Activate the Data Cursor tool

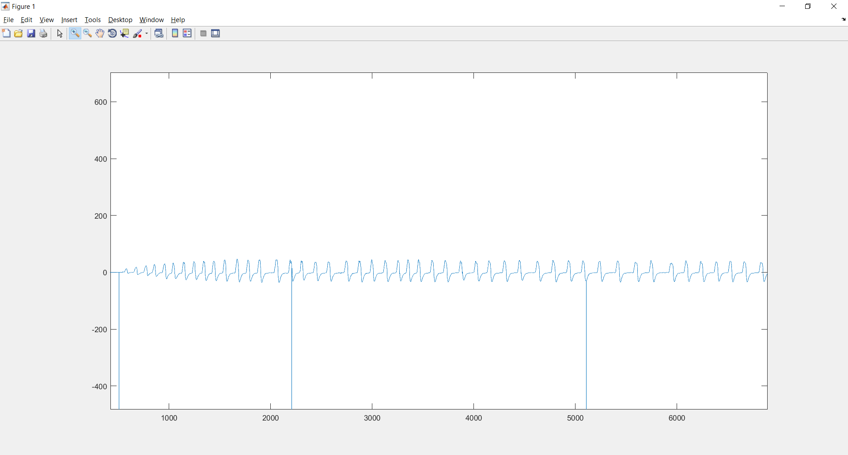coord(125,34)
